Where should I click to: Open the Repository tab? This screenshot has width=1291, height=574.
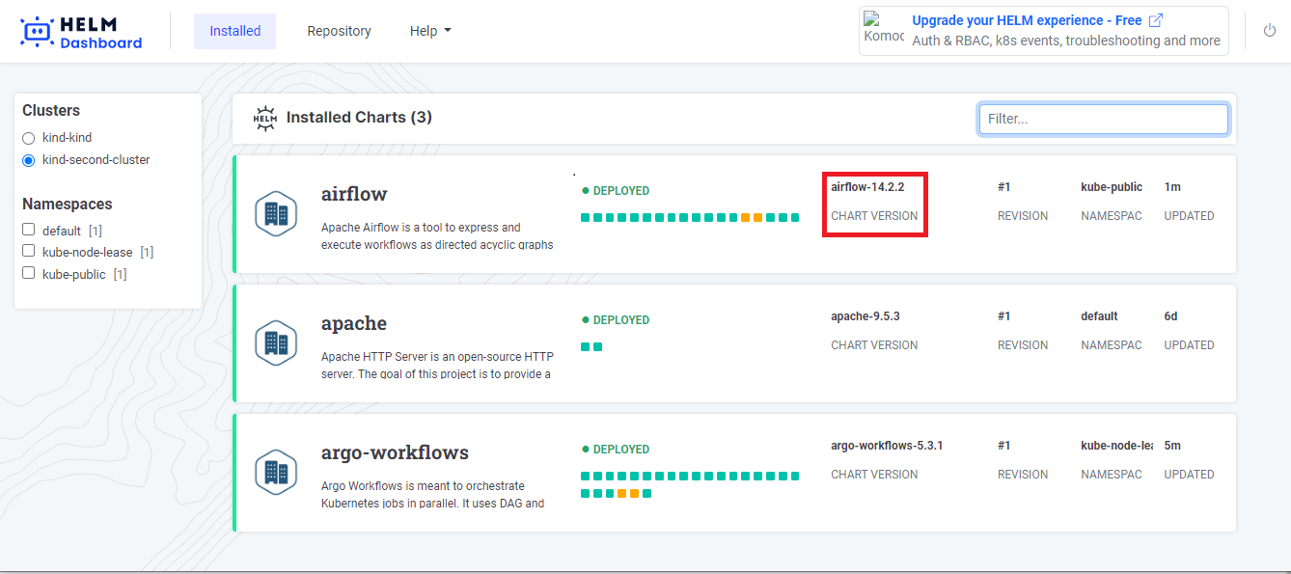339,31
